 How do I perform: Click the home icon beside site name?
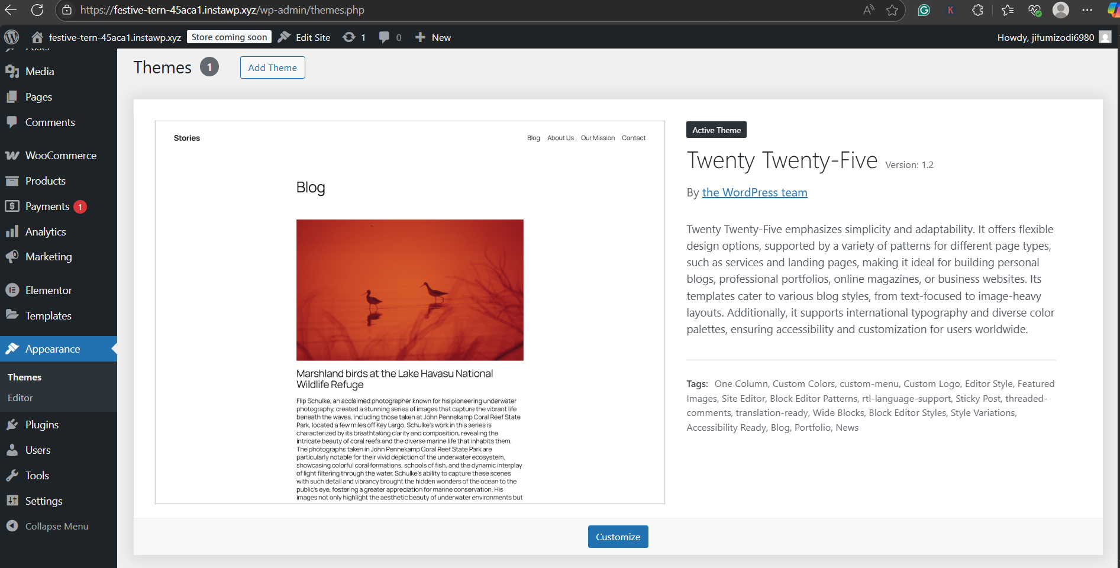pyautogui.click(x=37, y=37)
